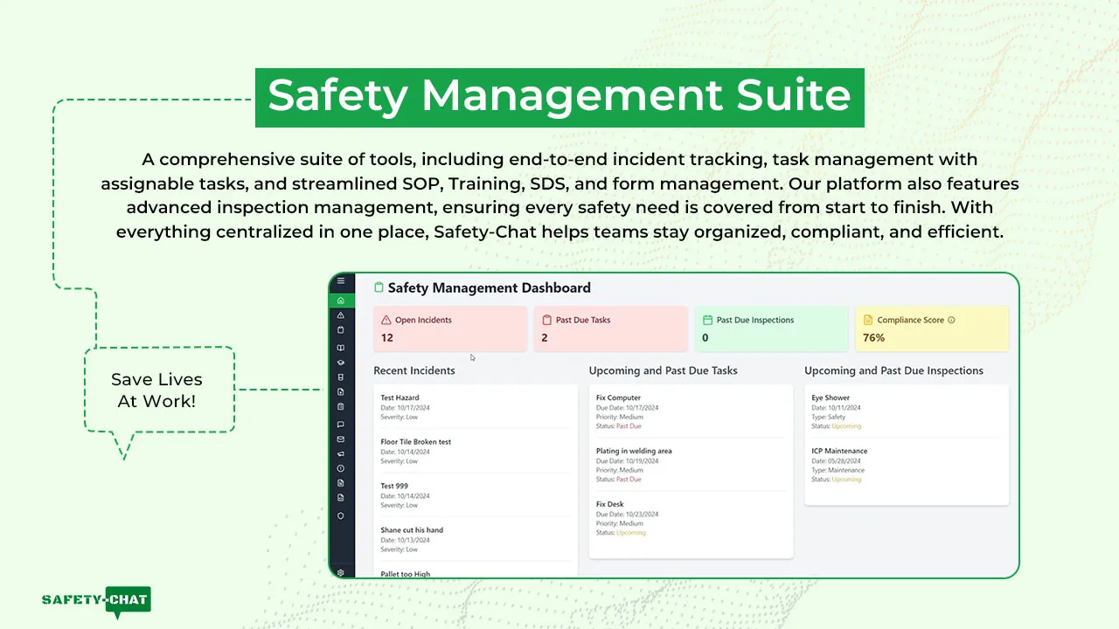Open the Past Due Tasks summary card
This screenshot has height=629, width=1119.
tap(610, 328)
